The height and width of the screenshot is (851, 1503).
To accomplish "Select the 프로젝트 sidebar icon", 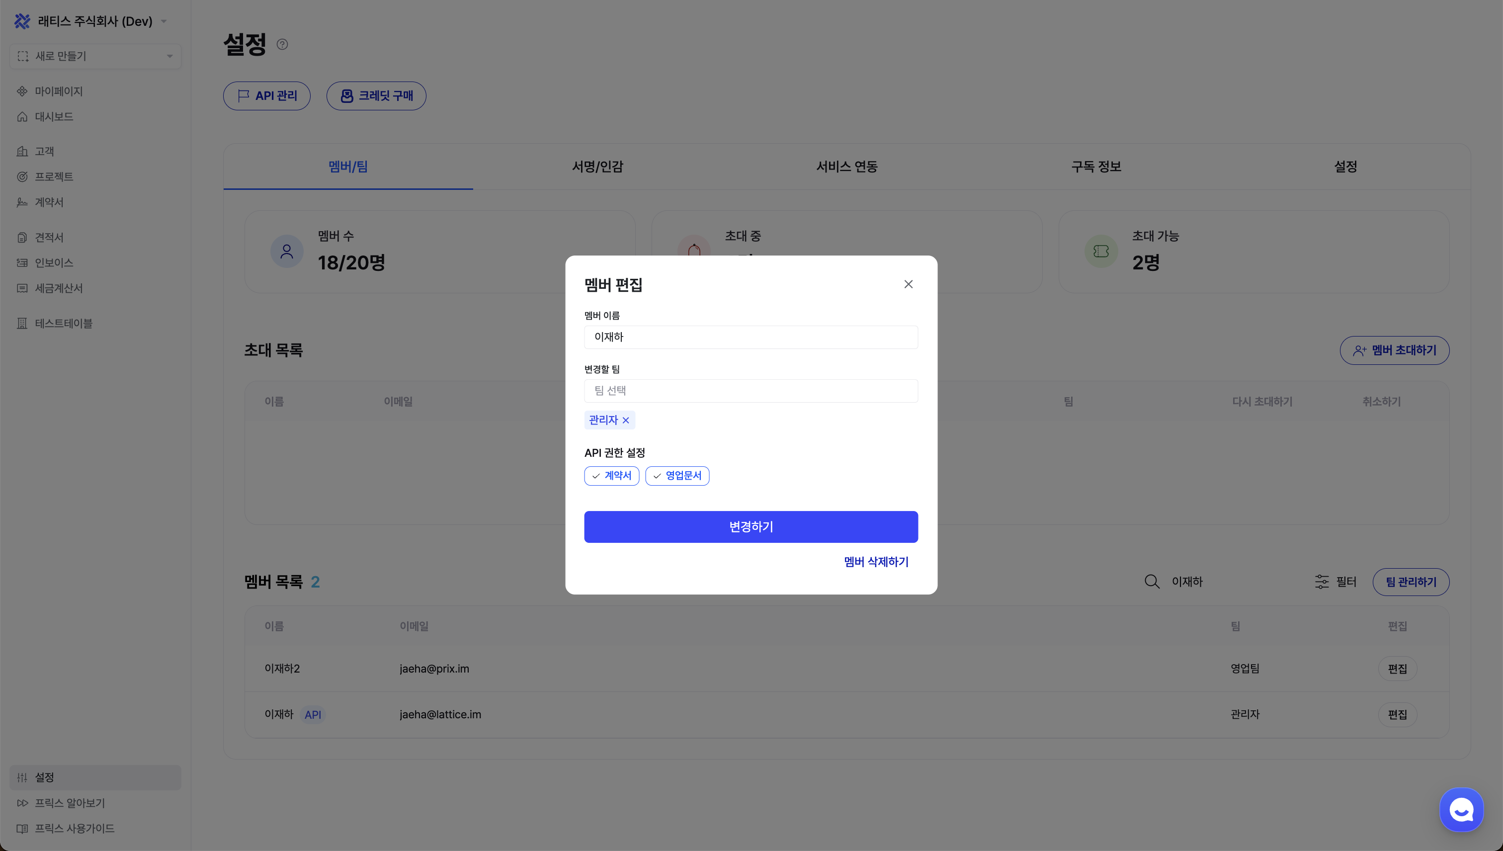I will click(x=22, y=176).
